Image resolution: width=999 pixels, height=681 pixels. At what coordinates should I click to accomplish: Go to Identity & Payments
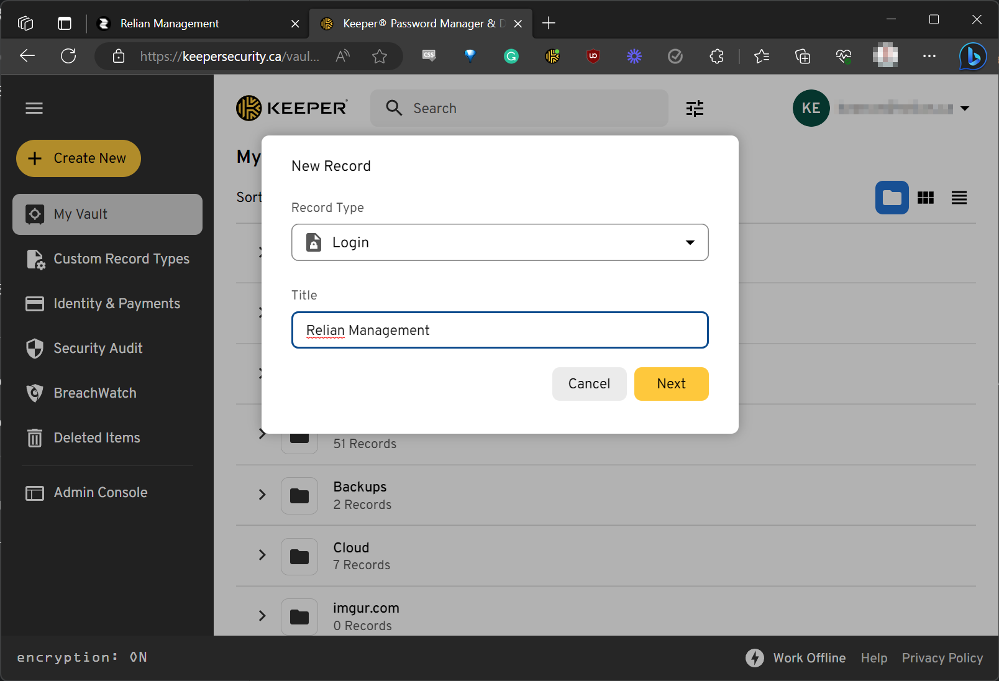103,304
